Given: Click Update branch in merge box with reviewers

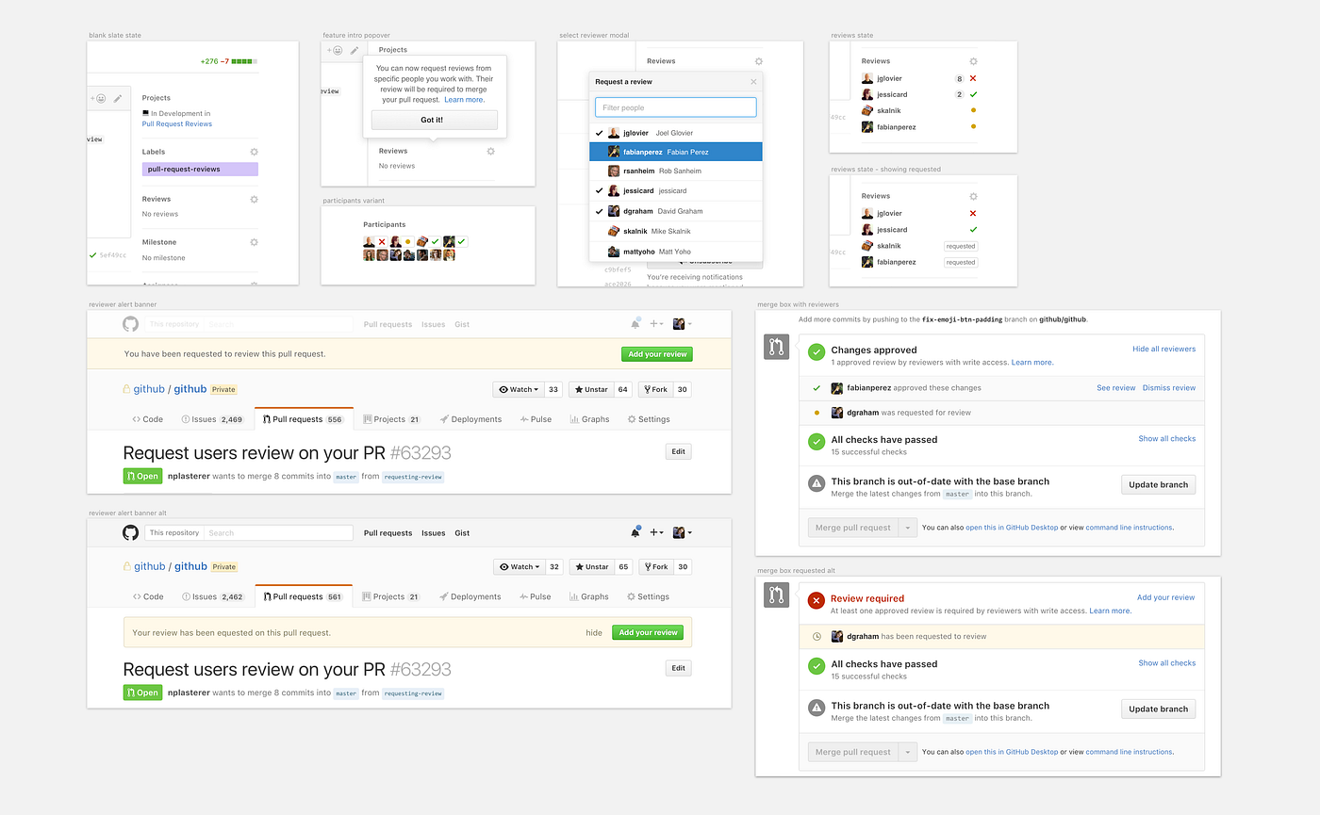Looking at the screenshot, I should coord(1159,484).
